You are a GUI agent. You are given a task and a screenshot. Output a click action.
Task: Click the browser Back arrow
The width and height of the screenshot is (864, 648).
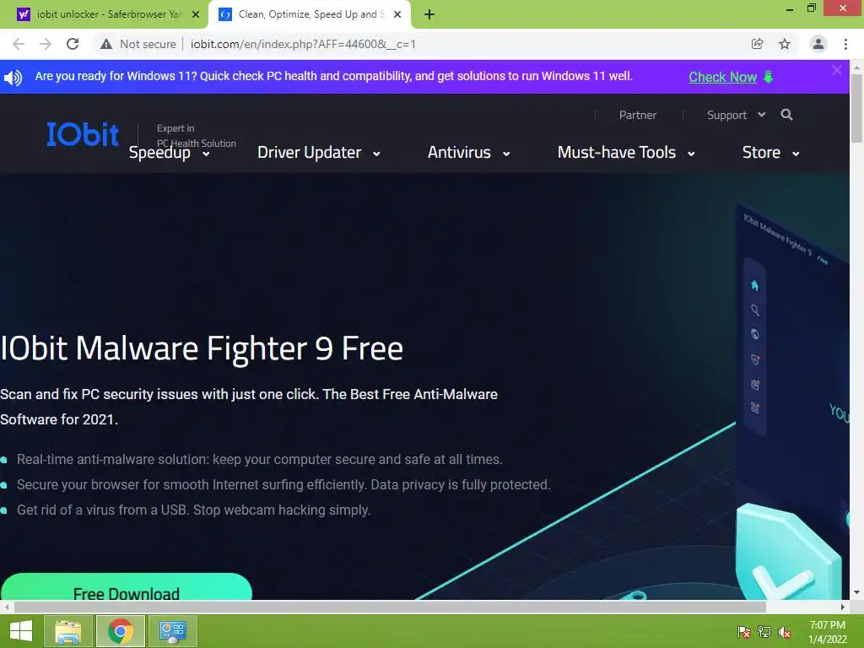point(19,44)
